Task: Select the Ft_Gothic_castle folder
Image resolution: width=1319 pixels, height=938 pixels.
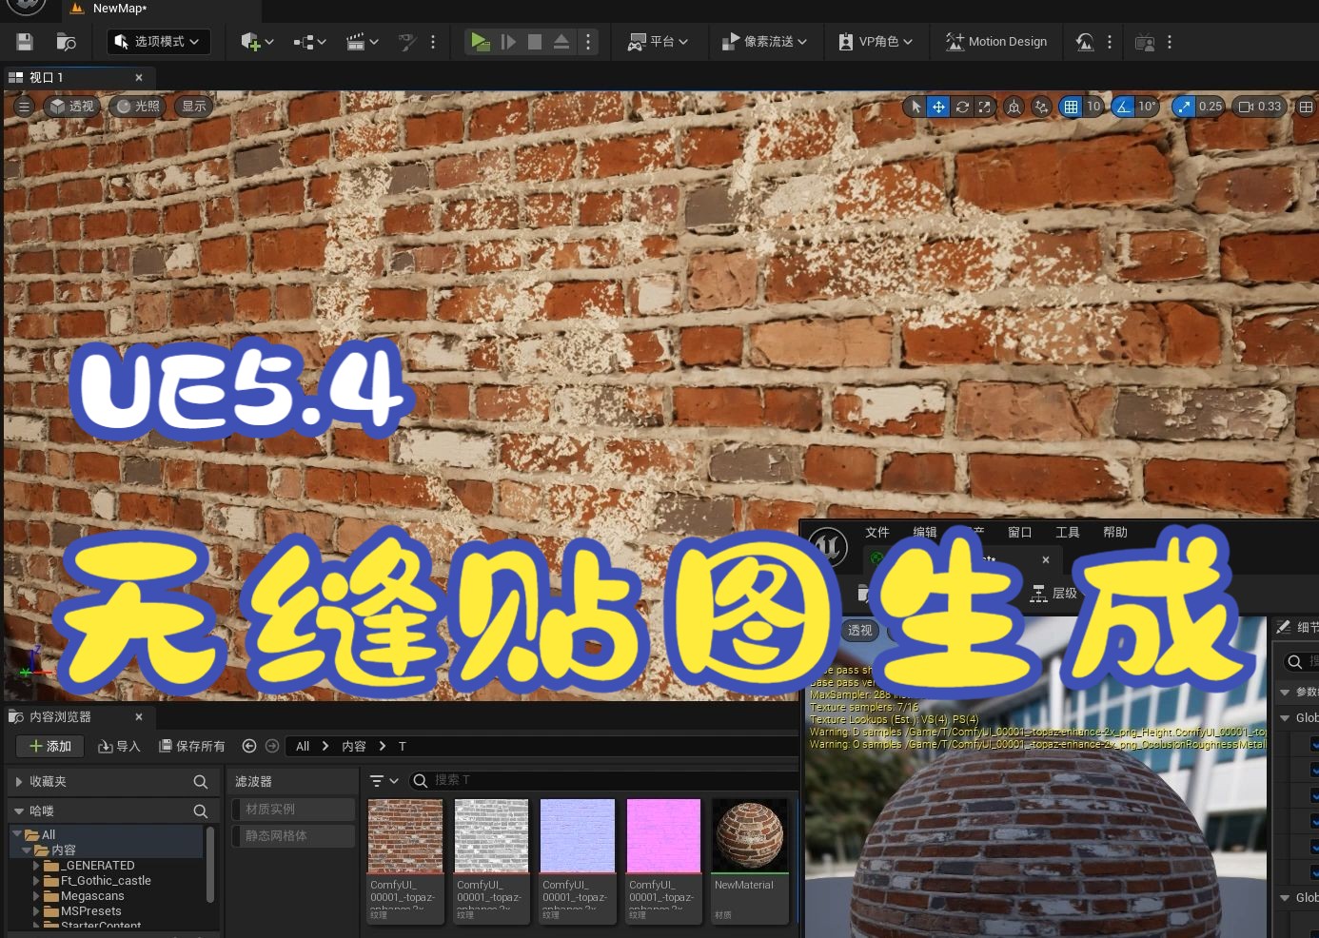Action: pyautogui.click(x=106, y=881)
